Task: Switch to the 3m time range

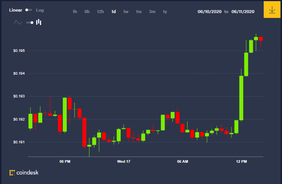Action: pos(152,12)
